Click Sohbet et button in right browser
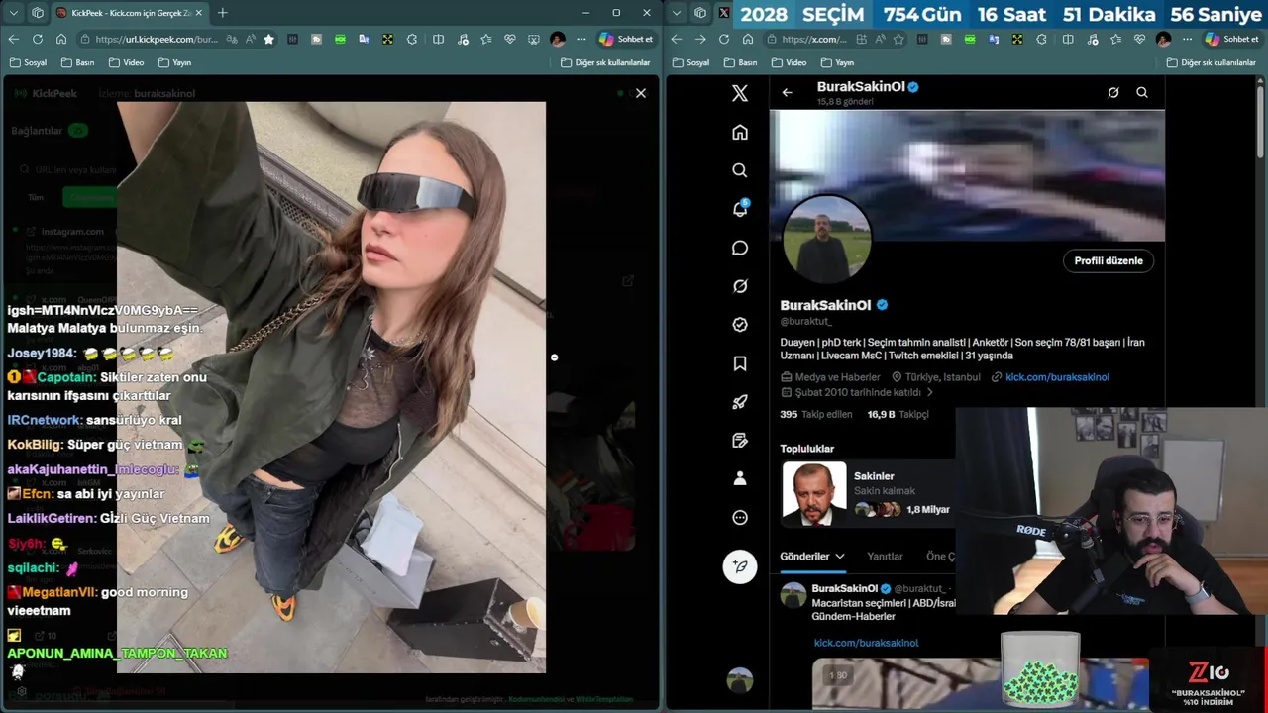Screen dimensions: 1268x713 [1232, 39]
